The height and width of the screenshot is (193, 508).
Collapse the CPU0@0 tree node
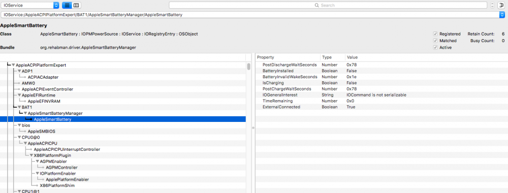click(19, 137)
